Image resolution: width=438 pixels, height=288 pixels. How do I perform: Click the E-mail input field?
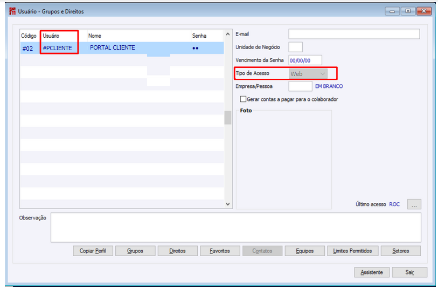tap(354, 34)
